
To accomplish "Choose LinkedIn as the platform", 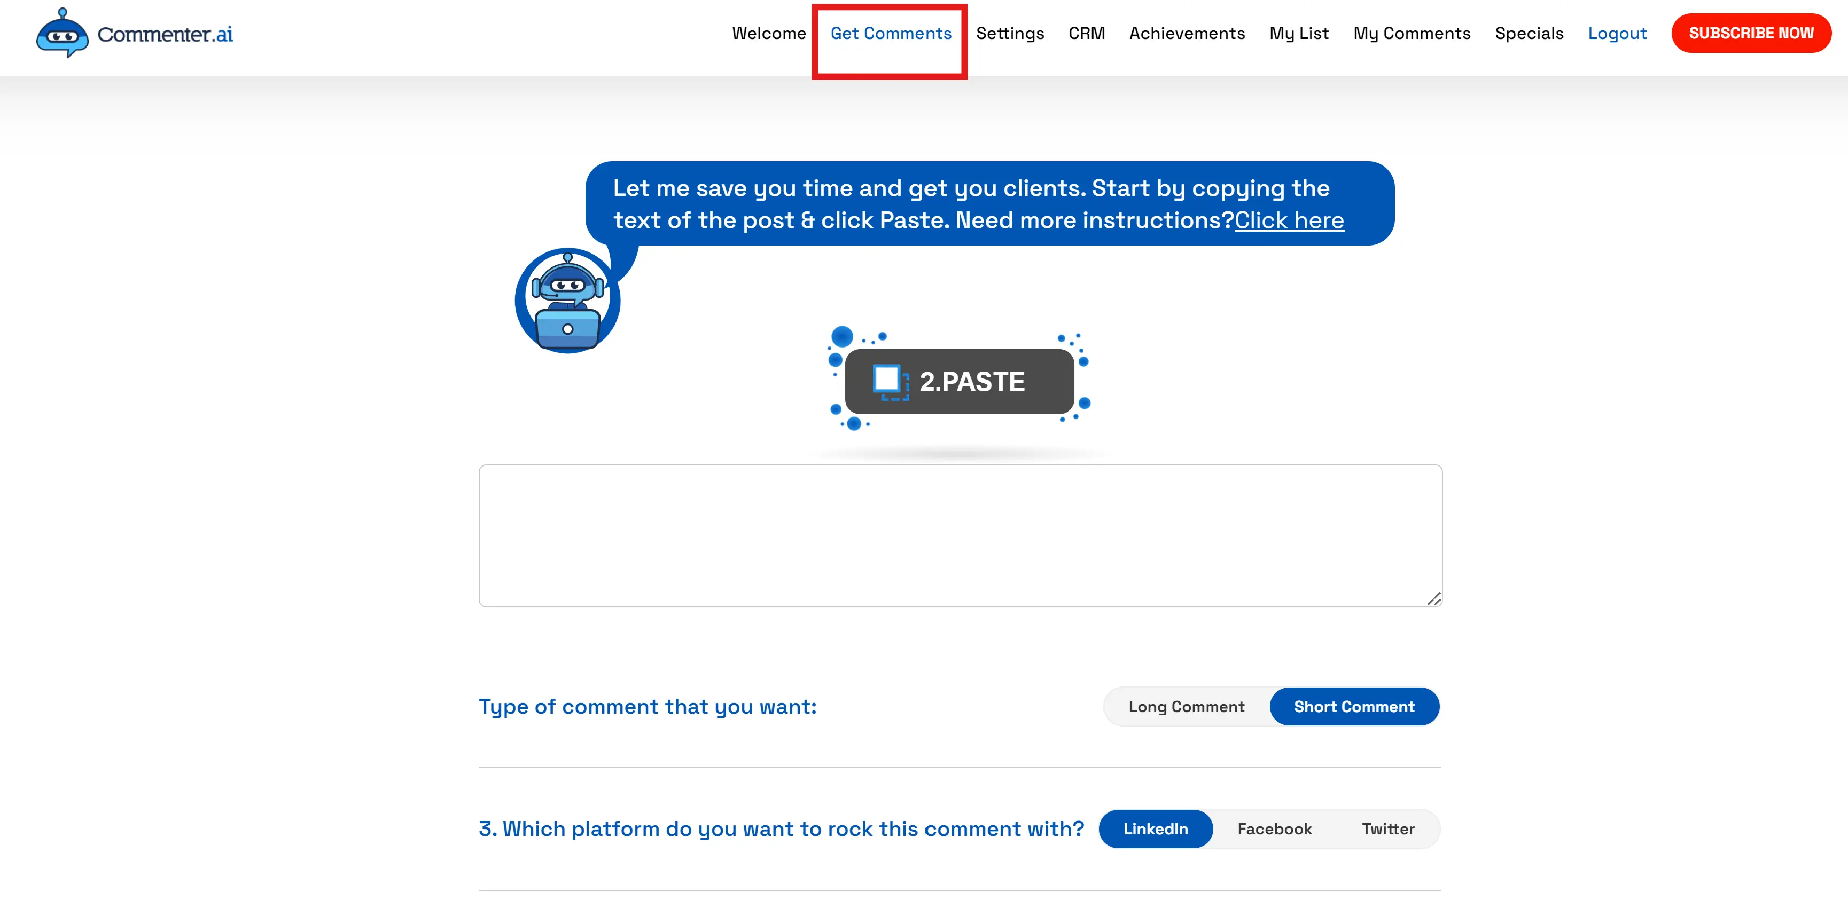I will pos(1155,828).
